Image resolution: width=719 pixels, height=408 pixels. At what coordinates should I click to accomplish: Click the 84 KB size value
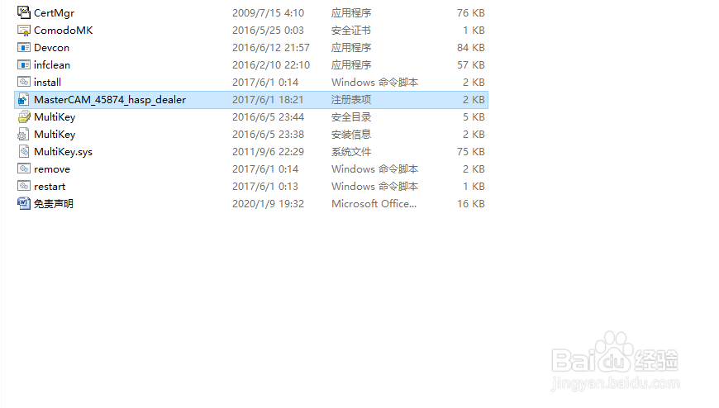coord(470,48)
